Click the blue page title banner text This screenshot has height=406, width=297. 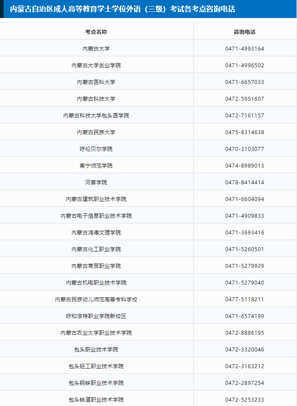[123, 9]
